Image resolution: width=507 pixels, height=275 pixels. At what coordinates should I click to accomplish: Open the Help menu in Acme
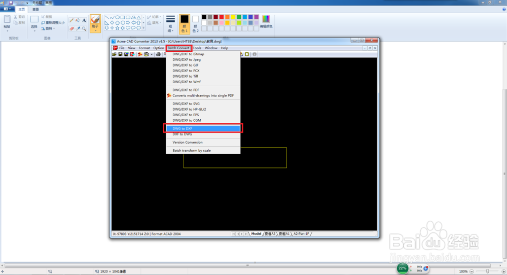(x=225, y=48)
